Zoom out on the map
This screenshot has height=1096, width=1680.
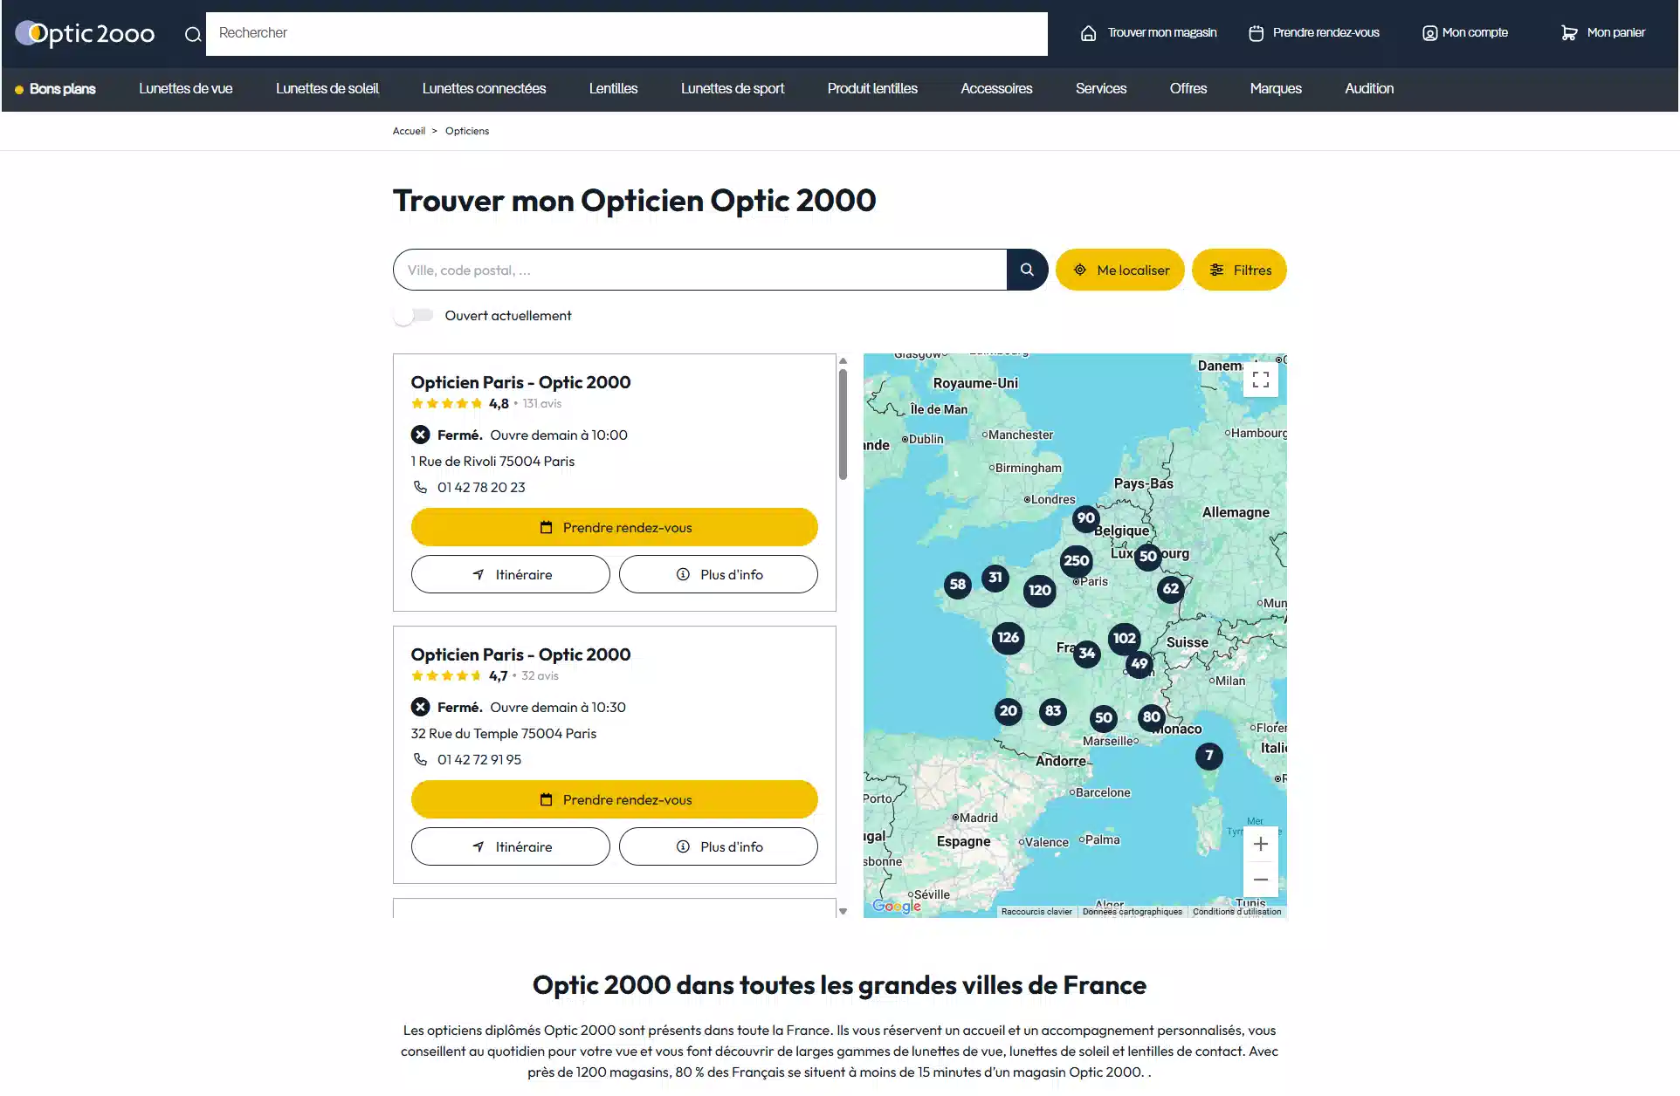click(1260, 880)
